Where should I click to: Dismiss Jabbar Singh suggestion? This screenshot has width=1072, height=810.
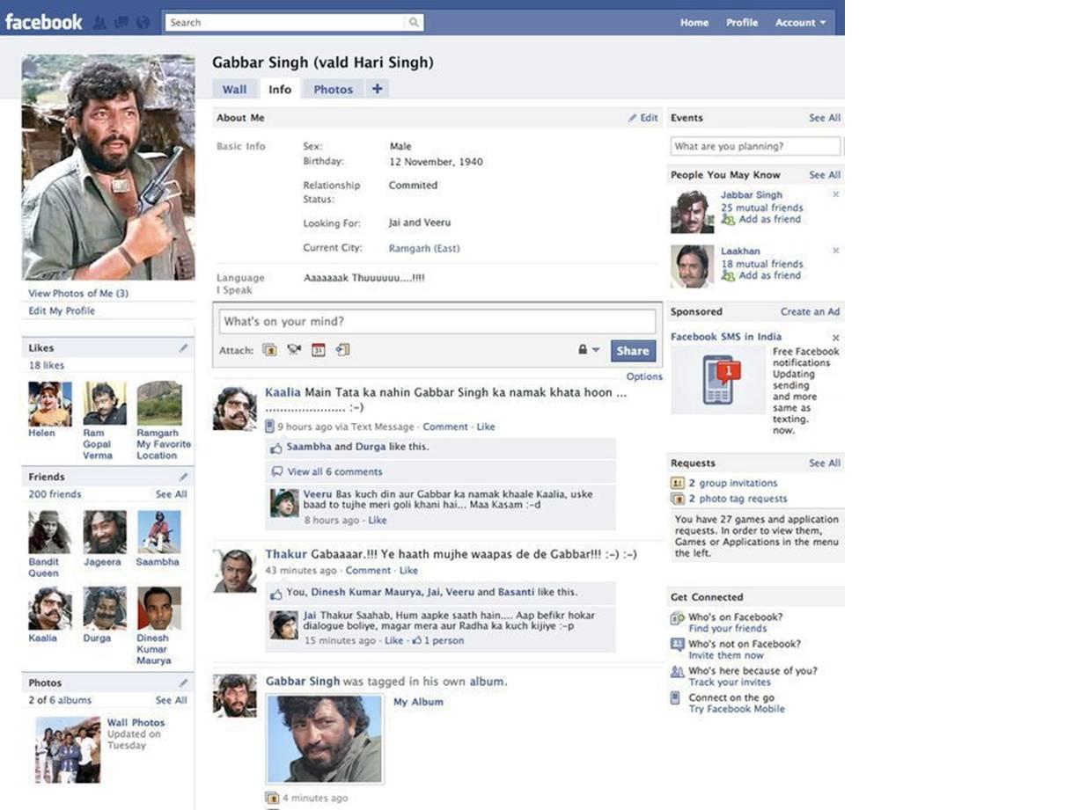point(835,194)
